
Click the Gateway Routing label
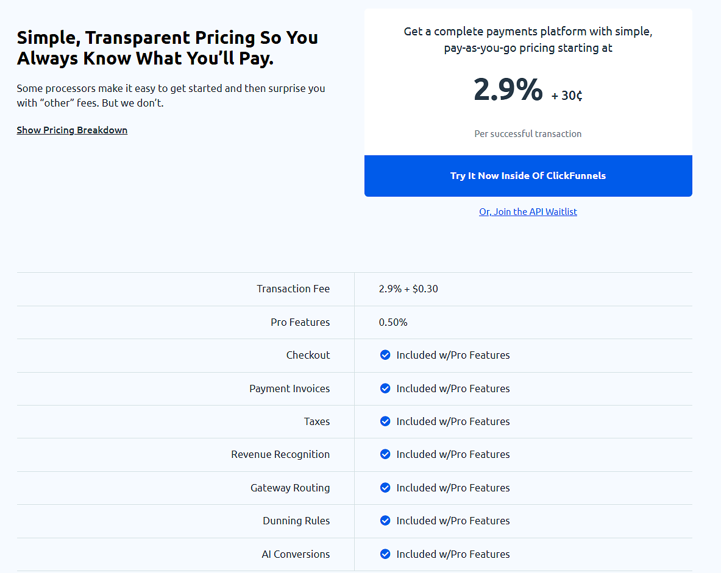pyautogui.click(x=290, y=488)
